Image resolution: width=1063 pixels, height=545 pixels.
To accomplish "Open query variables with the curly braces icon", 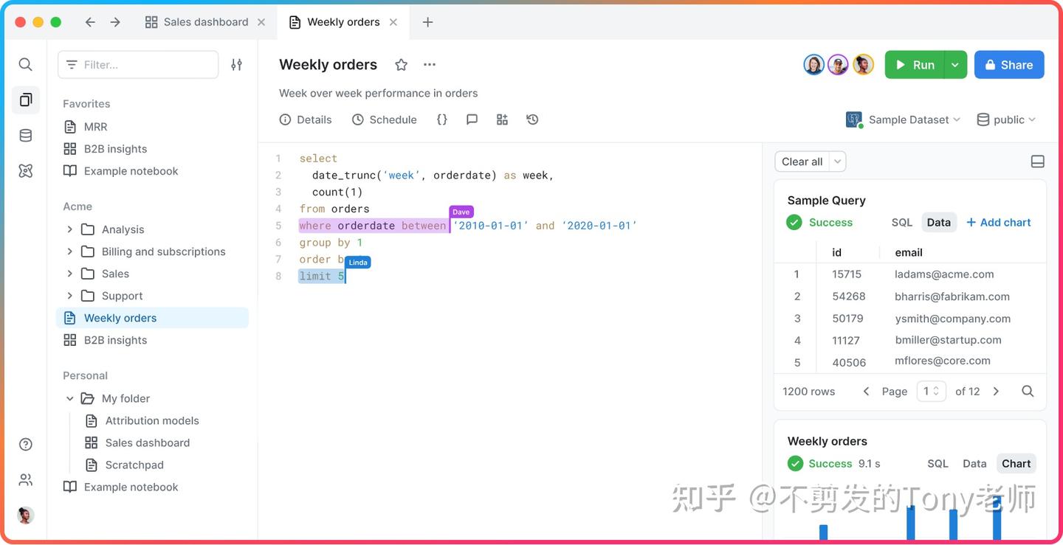I will [441, 119].
